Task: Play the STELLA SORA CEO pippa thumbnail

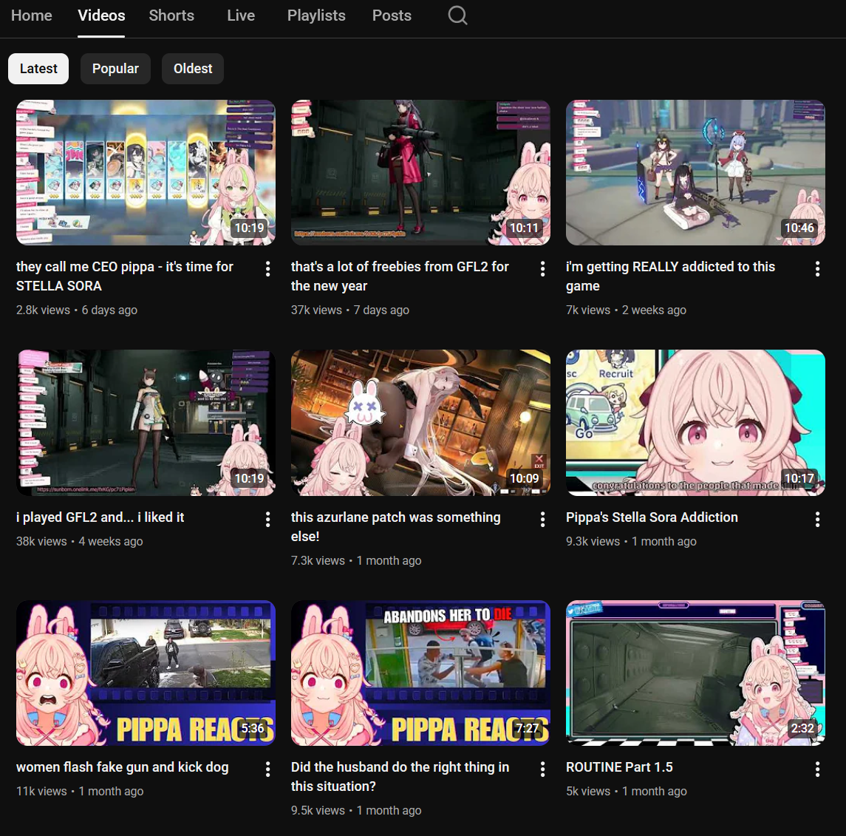Action: point(146,173)
